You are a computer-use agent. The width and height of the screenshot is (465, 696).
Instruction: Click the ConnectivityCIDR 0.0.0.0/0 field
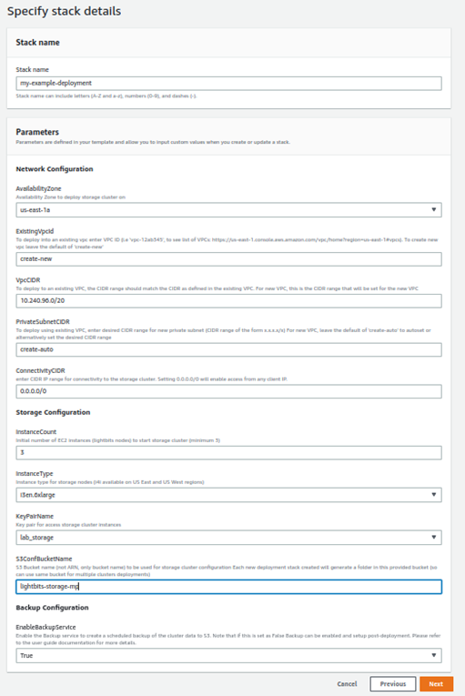(228, 391)
